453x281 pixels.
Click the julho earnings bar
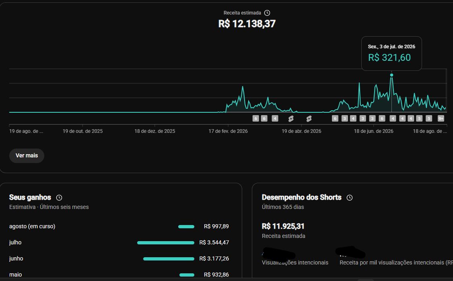click(165, 243)
